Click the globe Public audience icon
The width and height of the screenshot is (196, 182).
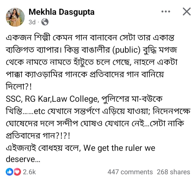point(45,22)
